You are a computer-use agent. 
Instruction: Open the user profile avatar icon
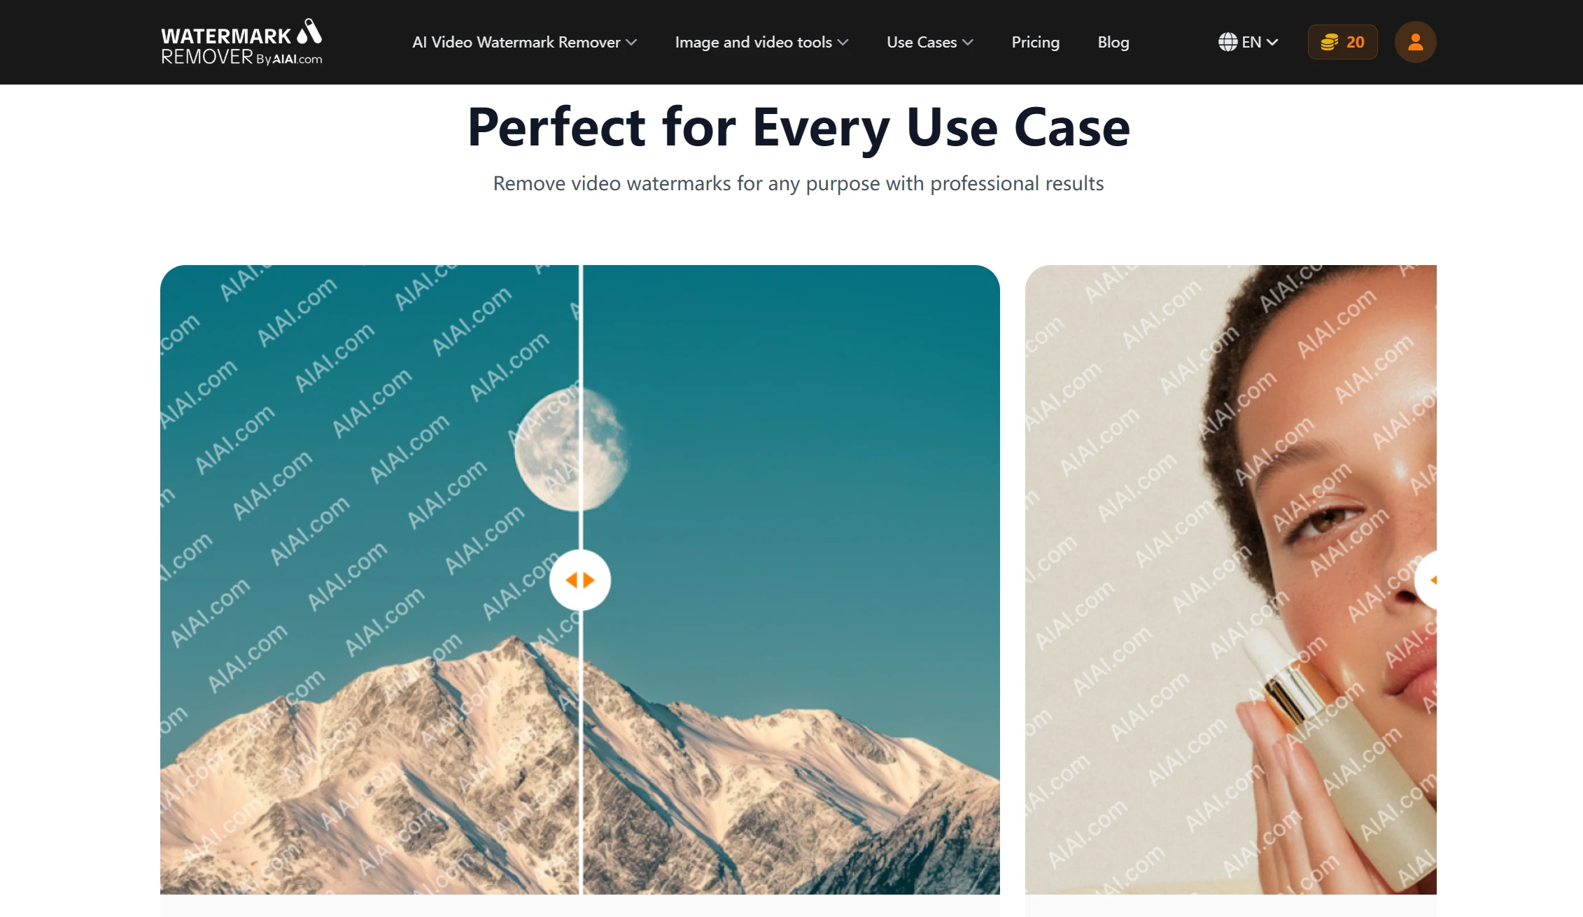pos(1415,42)
